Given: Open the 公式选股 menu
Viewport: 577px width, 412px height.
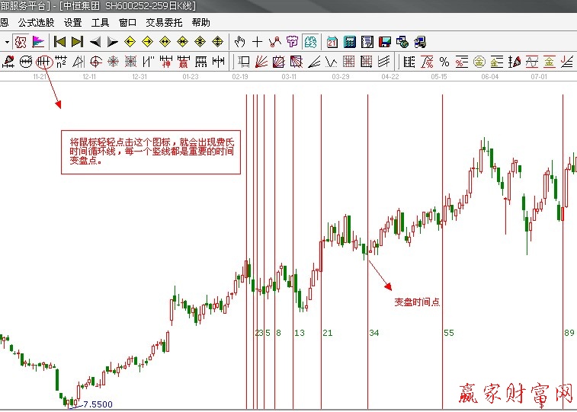Looking at the screenshot, I should 36,23.
